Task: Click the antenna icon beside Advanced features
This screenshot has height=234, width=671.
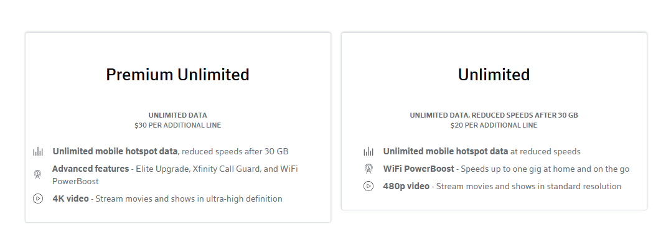Action: pyautogui.click(x=37, y=174)
